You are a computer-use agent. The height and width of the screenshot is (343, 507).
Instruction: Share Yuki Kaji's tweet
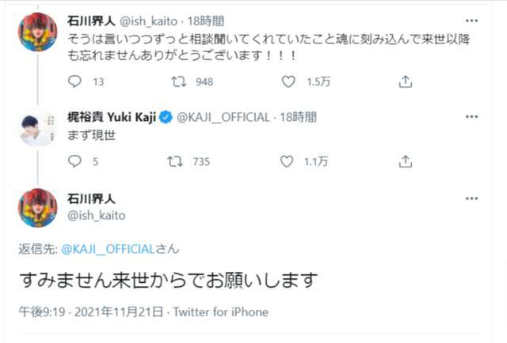[x=405, y=161]
